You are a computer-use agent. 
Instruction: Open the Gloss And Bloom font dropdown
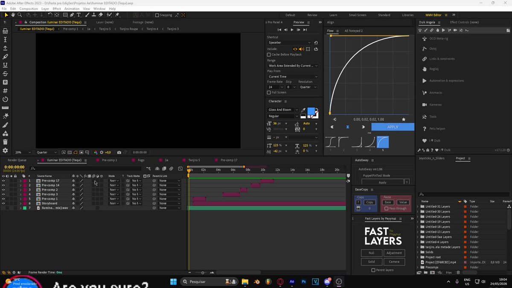[283, 110]
